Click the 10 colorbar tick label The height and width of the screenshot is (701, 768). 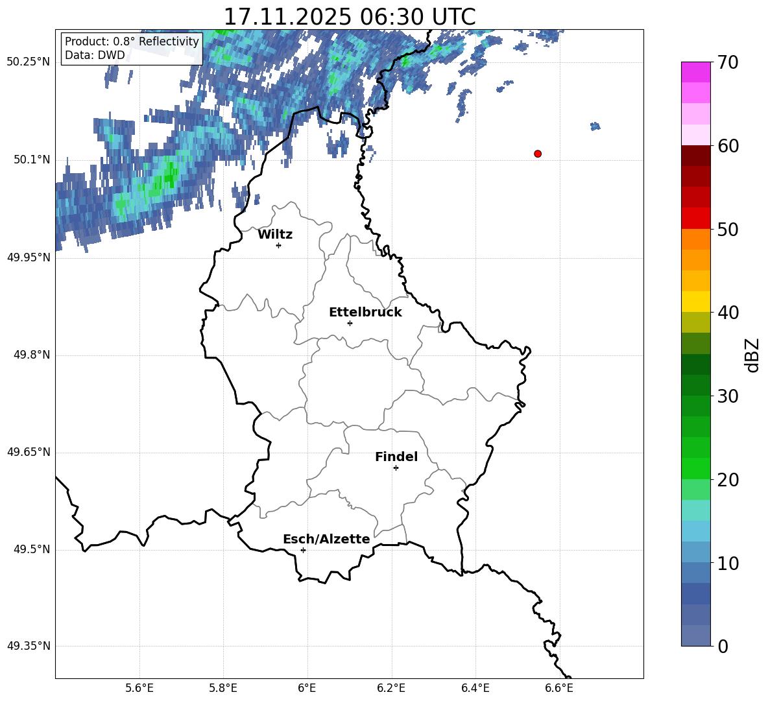[728, 563]
